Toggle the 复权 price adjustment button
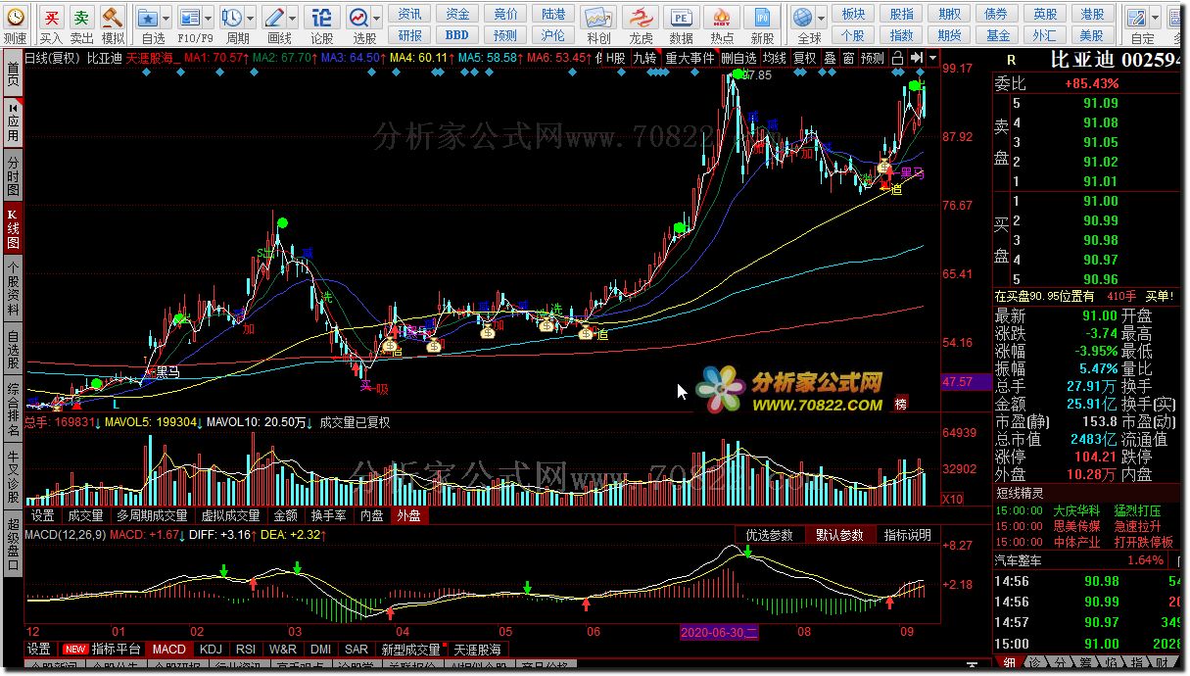The image size is (1190, 676). coord(804,59)
